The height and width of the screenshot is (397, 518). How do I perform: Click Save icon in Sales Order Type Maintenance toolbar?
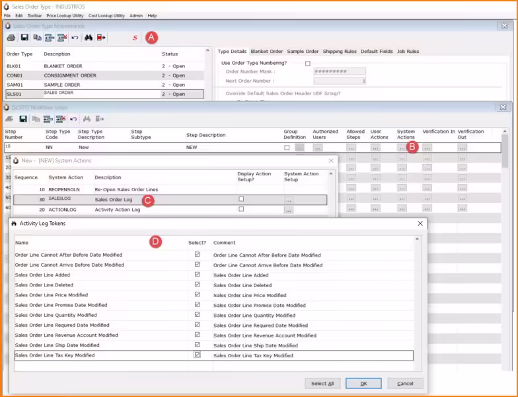click(24, 37)
